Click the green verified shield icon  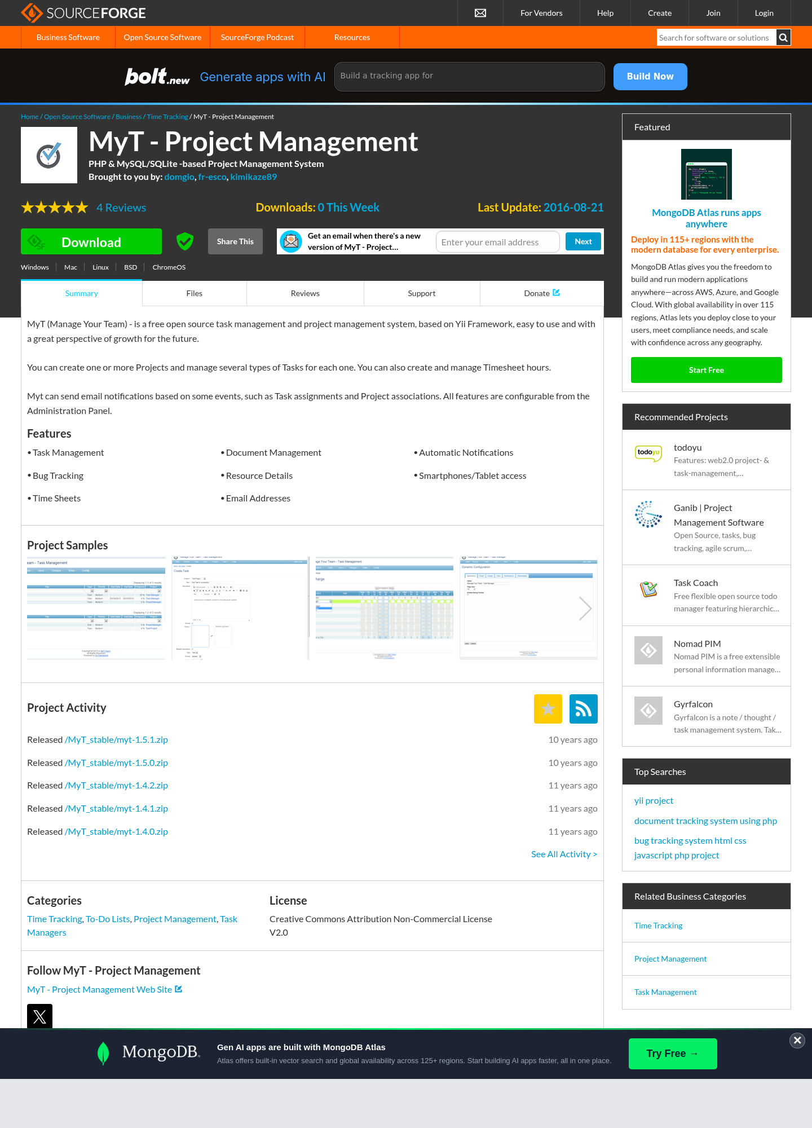(x=185, y=241)
